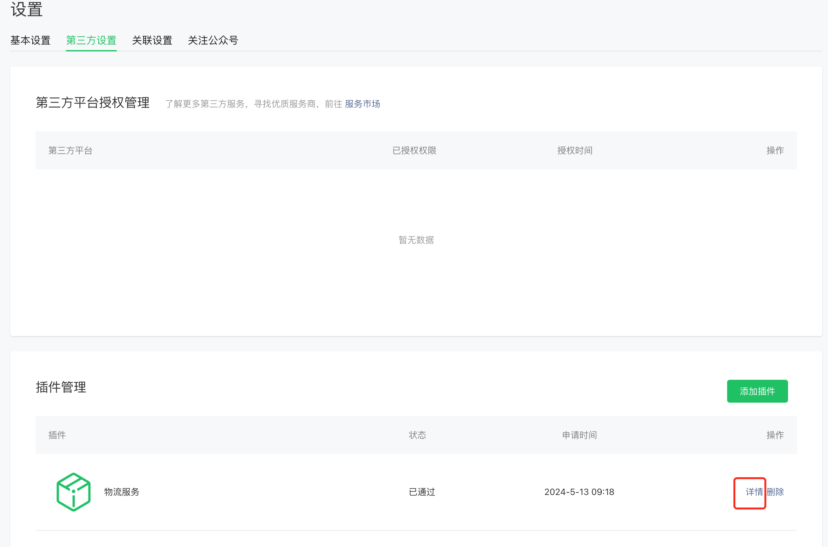Click the 状态 column header
The height and width of the screenshot is (547, 828).
click(417, 435)
